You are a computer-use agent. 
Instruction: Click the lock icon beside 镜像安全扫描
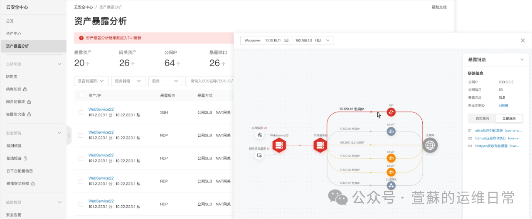click(x=33, y=183)
